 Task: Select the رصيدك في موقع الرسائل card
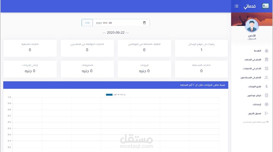tap(201, 48)
